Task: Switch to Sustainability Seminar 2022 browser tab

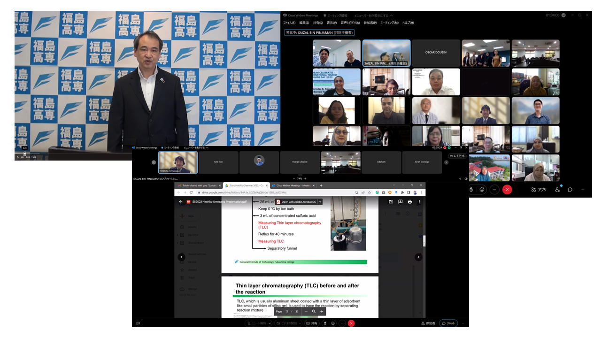Action: pos(247,185)
